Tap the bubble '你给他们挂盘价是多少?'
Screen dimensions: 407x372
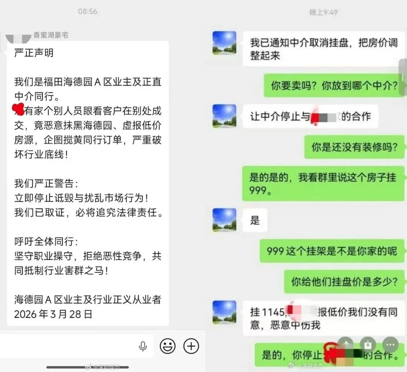[344, 282]
